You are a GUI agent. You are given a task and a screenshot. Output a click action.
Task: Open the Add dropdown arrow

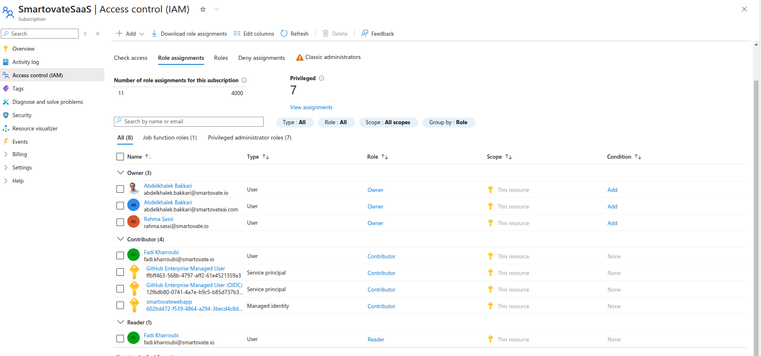(x=142, y=34)
